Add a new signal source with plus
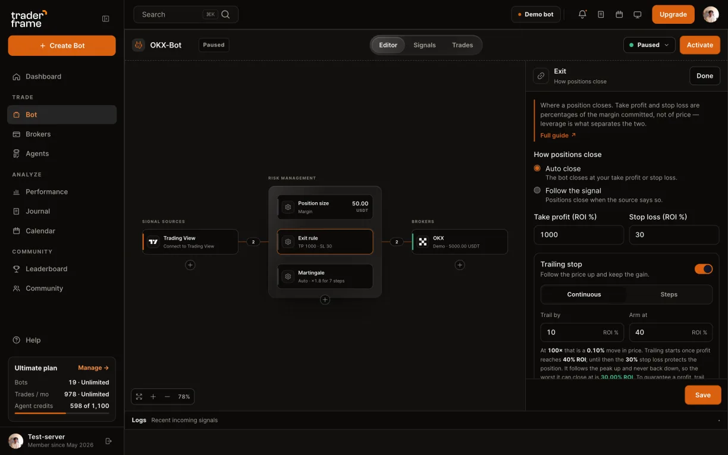This screenshot has width=728, height=455. coord(190,265)
